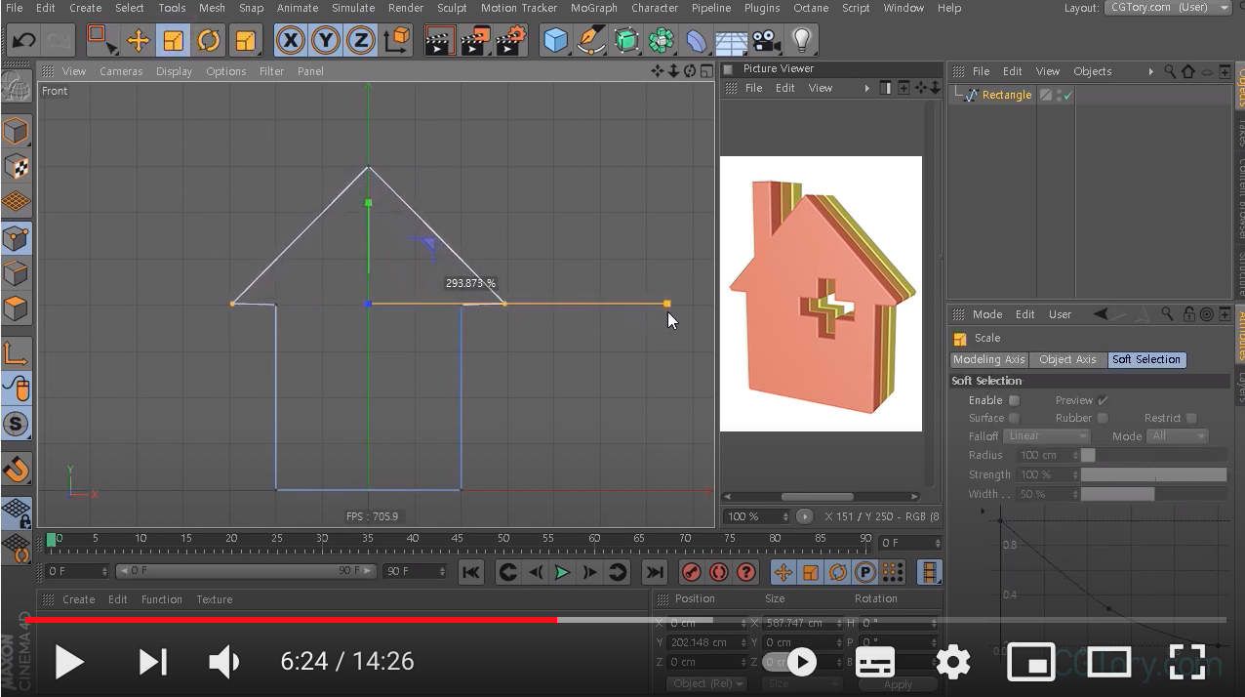Open the viewport Cameras menu
The width and height of the screenshot is (1245, 697).
pos(121,71)
